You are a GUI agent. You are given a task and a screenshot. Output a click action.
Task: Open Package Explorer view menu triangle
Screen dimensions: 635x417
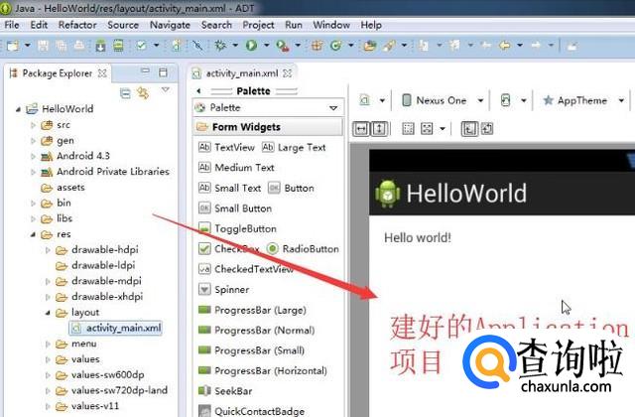[x=166, y=89]
